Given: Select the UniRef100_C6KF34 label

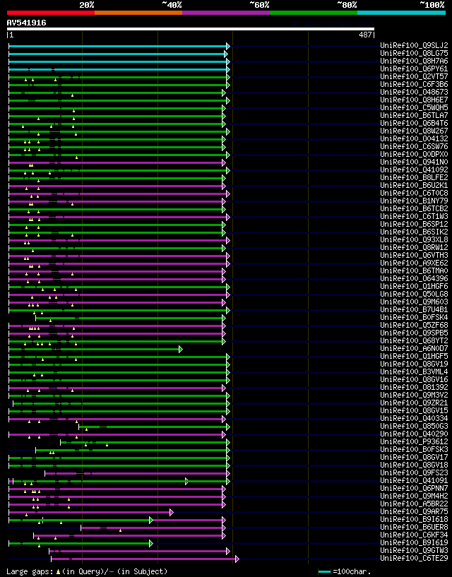Looking at the screenshot, I should click(x=414, y=535).
